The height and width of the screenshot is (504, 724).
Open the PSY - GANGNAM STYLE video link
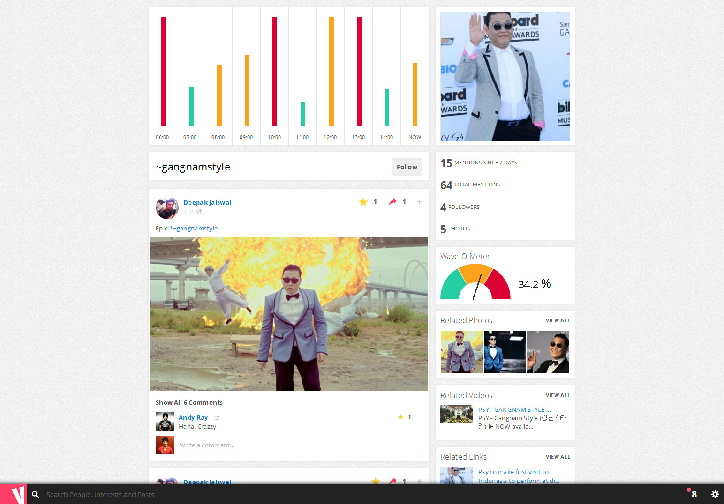[x=514, y=409]
